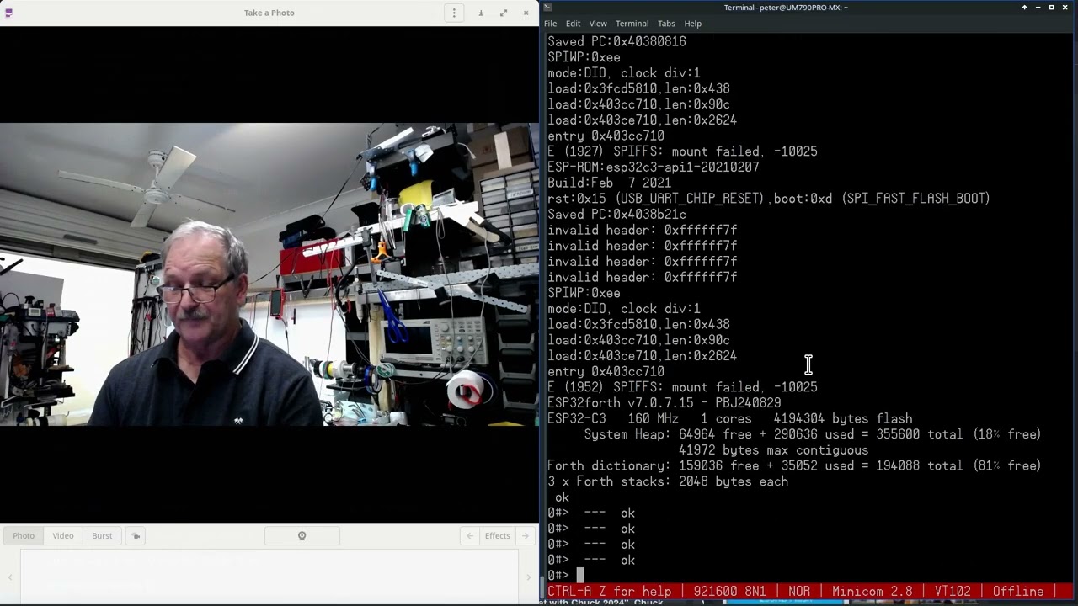Click the terminal prompt cursor line
This screenshot has height=606, width=1078.
click(566, 576)
